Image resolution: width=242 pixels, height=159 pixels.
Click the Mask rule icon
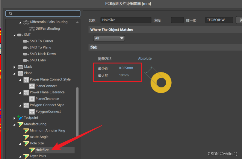20,67
